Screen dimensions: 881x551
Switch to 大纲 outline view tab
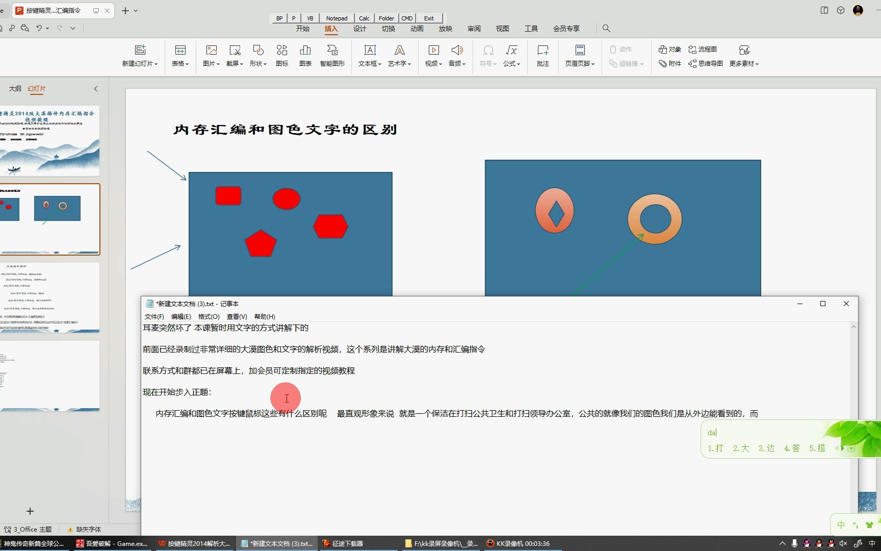pos(15,89)
